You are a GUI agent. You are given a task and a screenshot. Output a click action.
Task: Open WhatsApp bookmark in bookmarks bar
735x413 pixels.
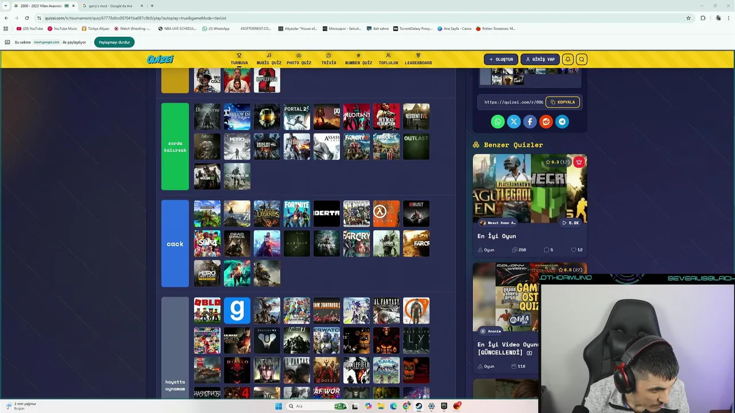[x=216, y=28]
